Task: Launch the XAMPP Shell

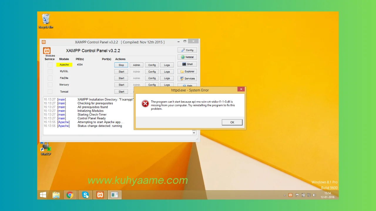Action: [x=187, y=64]
